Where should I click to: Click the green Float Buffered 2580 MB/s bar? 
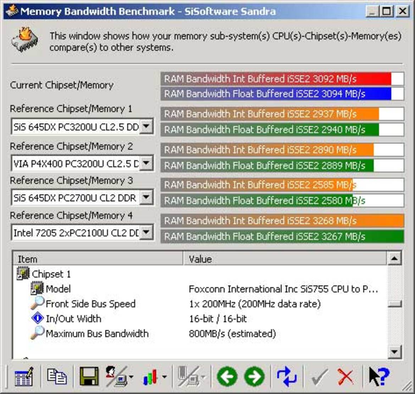282,200
